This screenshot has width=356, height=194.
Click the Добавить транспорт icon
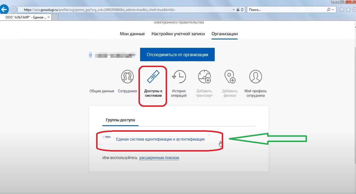(204, 77)
